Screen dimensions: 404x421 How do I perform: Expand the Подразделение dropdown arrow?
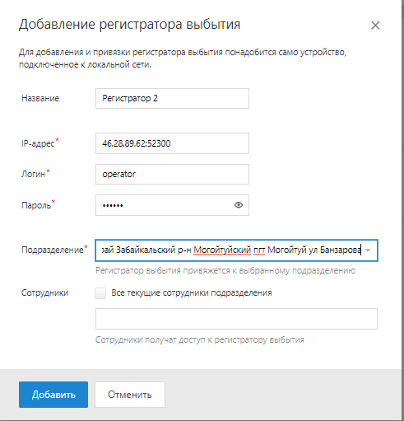[368, 250]
